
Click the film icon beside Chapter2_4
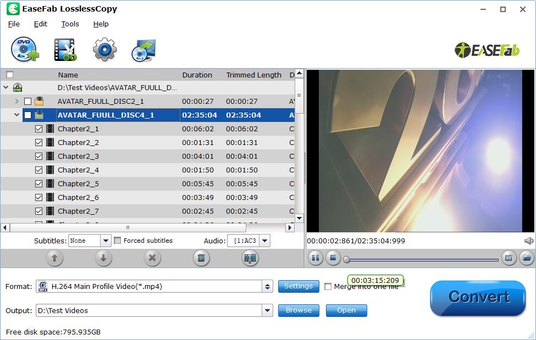[x=50, y=170]
